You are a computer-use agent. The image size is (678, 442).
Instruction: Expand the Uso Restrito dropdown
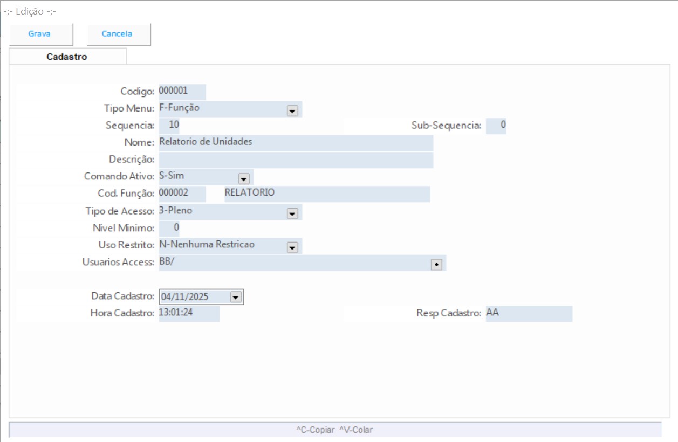(292, 247)
